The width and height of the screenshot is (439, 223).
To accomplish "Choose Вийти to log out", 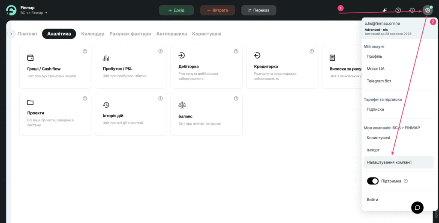I will click(x=372, y=200).
